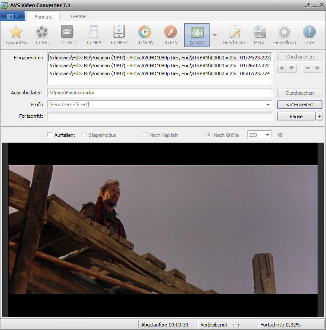Screen dimensions: 326x330
Task: Click the Verbleibend status text
Action: (x=222, y=325)
